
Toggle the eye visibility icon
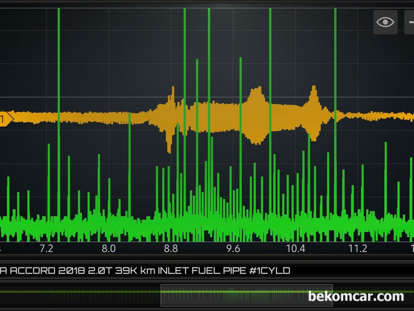385,22
